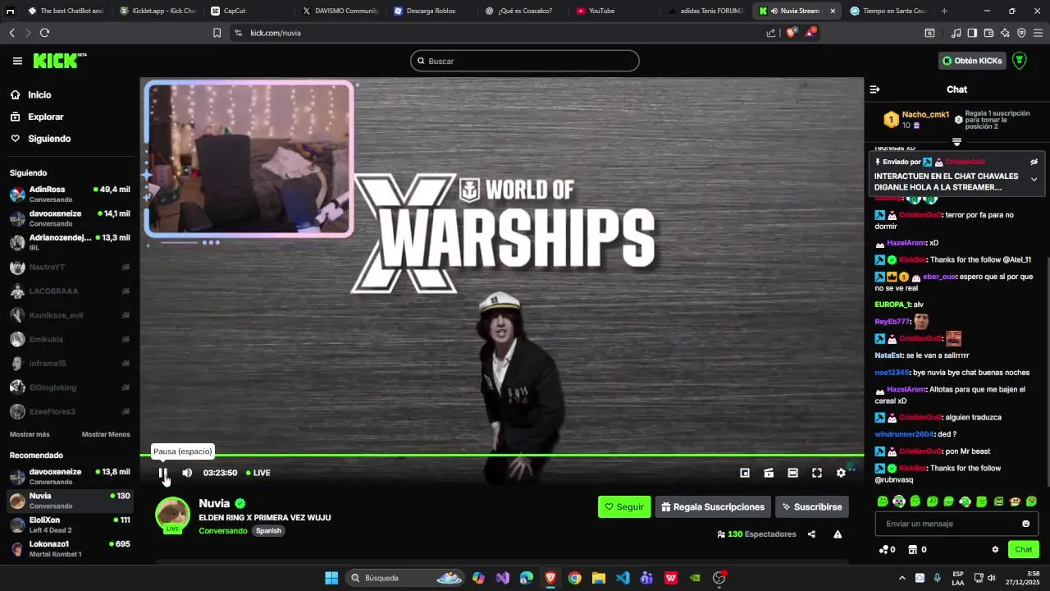This screenshot has height=591, width=1050.
Task: Open AdinRoss channel in followed list
Action: (70, 194)
